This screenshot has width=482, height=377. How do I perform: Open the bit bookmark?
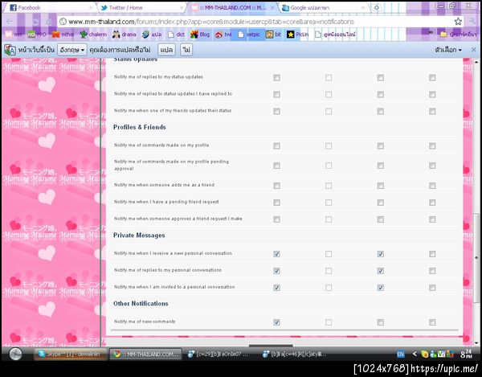(x=274, y=35)
